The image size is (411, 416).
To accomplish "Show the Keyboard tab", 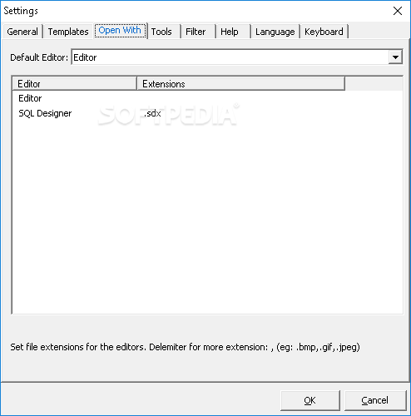I will (324, 32).
